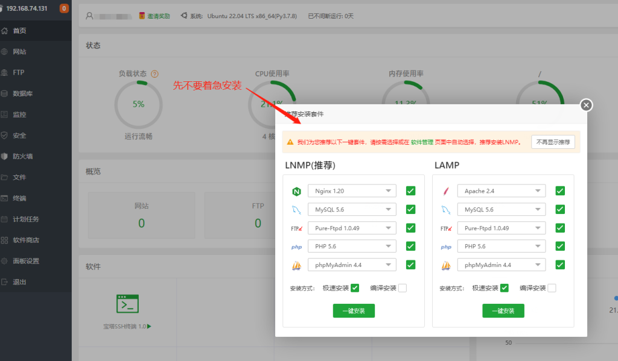Close the 推荐安装套件 dialog
This screenshot has height=361, width=618.
(586, 105)
